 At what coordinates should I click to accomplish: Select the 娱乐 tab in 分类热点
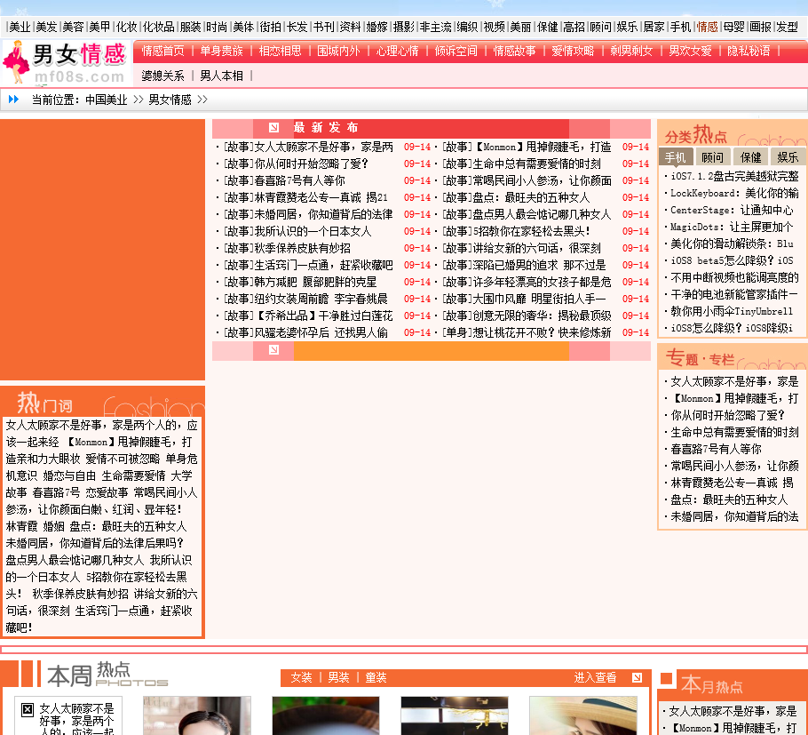tap(788, 156)
